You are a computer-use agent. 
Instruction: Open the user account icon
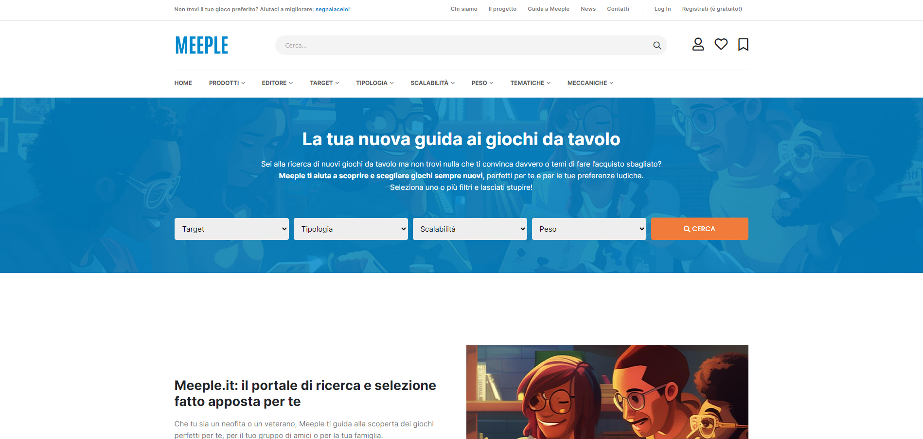point(698,44)
